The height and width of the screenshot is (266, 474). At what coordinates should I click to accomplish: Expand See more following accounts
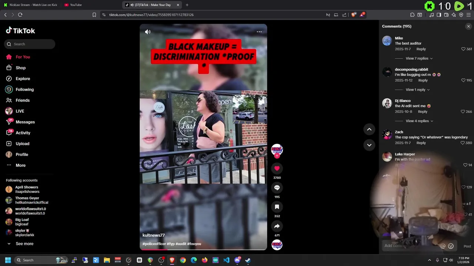(x=24, y=244)
